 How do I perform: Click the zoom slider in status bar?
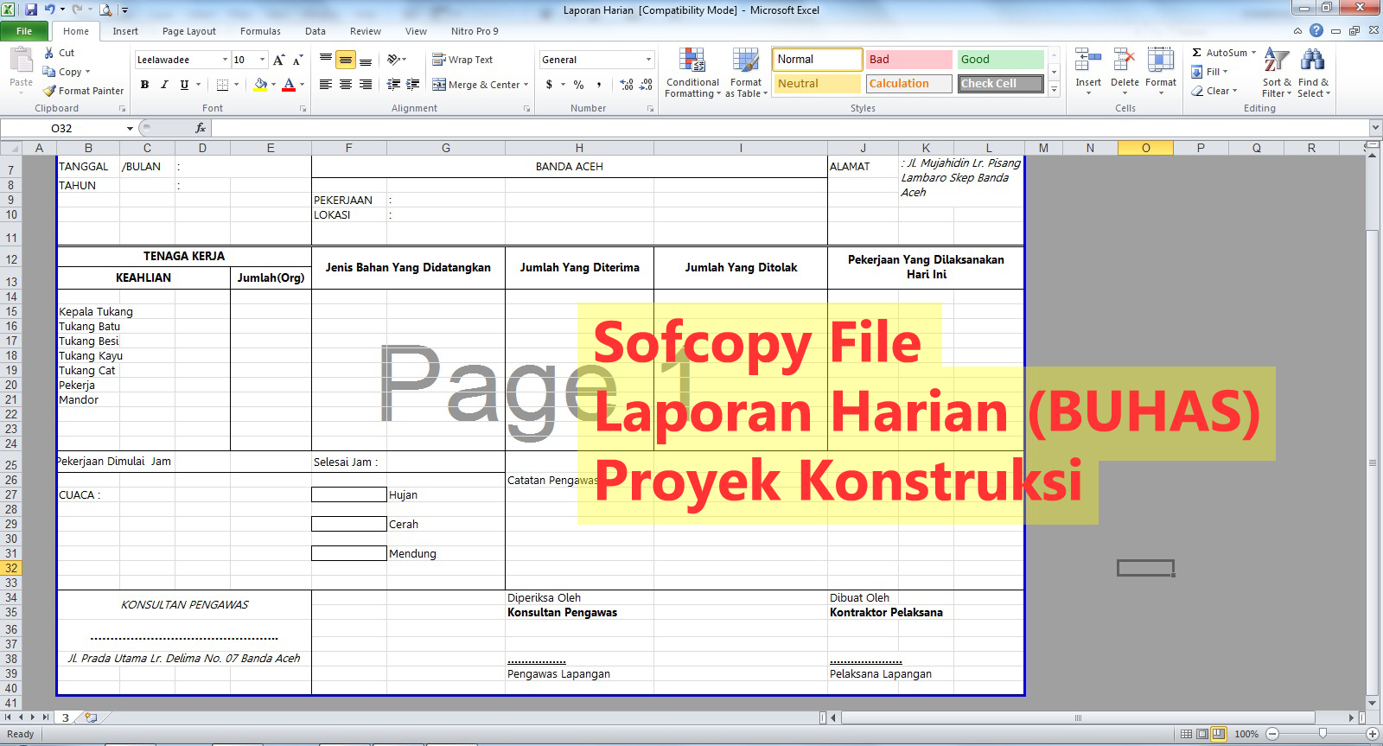1322,734
